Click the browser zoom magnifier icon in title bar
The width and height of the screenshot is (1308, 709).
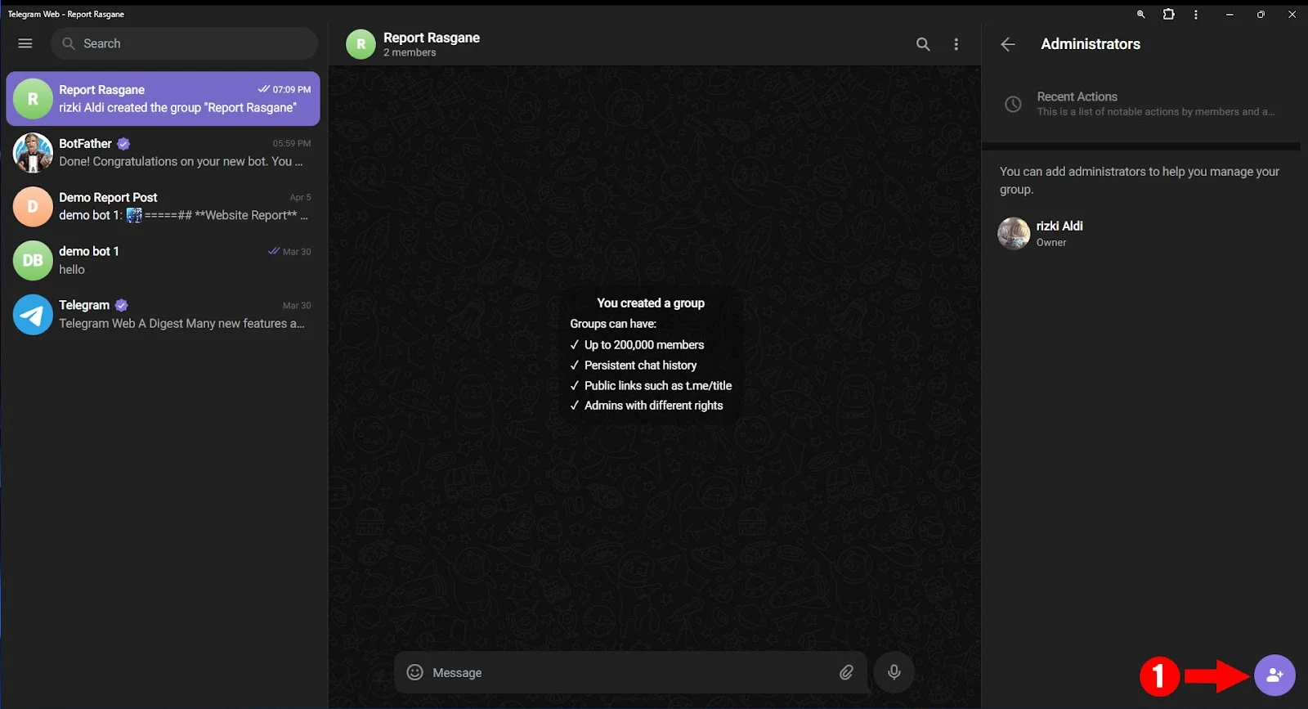coord(1141,15)
